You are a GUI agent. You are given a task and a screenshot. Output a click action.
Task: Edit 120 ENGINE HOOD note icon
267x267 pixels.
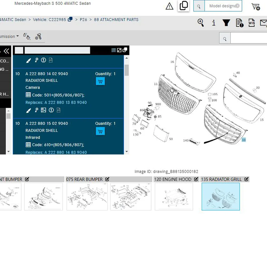tap(196, 179)
